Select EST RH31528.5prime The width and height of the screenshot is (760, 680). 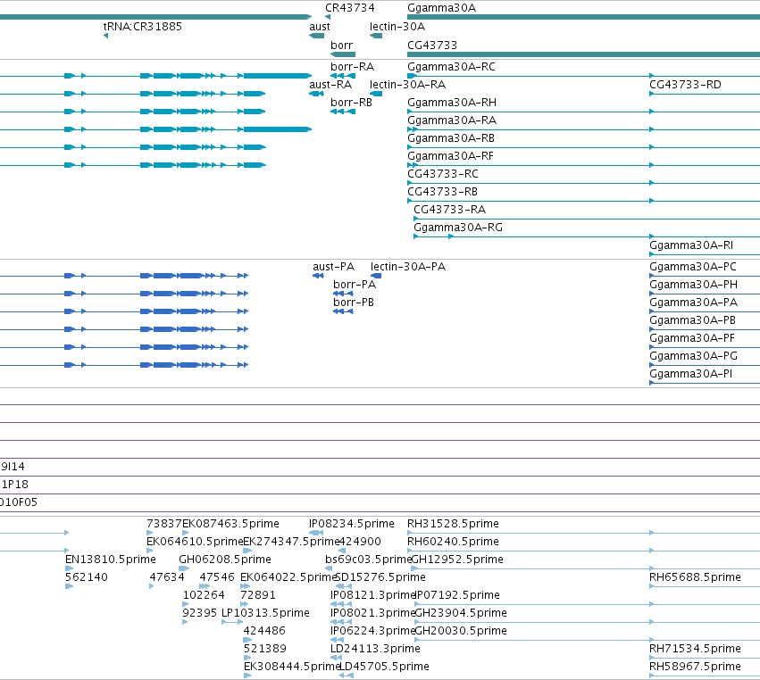pos(453,524)
